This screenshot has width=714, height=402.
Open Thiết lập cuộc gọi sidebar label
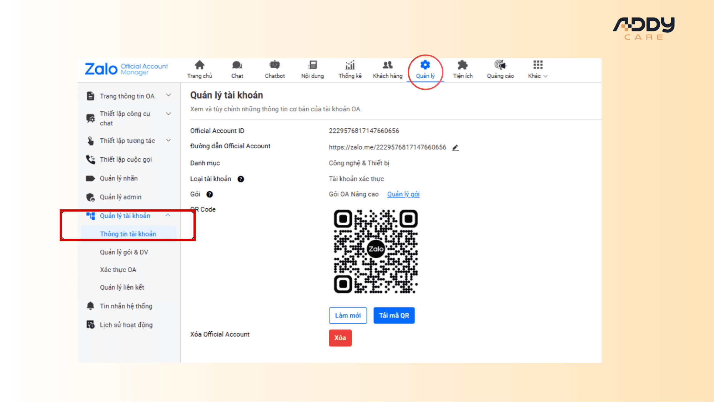click(x=126, y=159)
